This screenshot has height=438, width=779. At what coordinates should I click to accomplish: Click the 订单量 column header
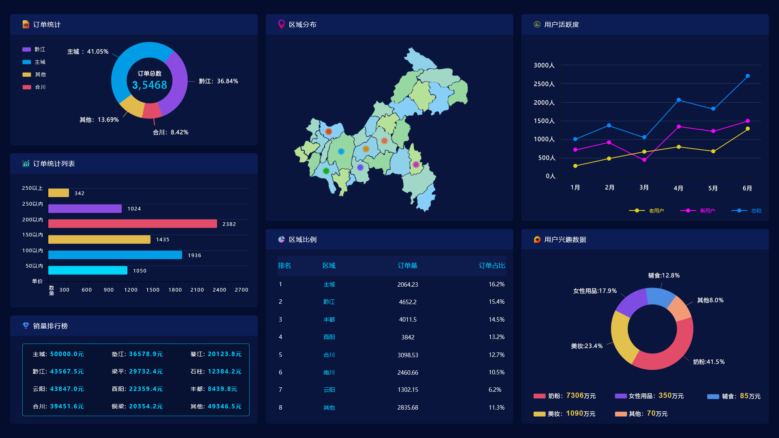[x=407, y=266]
